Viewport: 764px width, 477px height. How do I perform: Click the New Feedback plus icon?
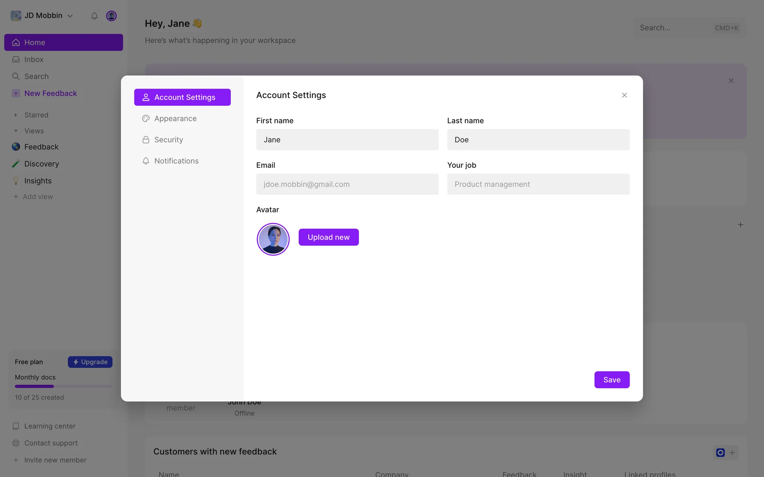(x=16, y=93)
